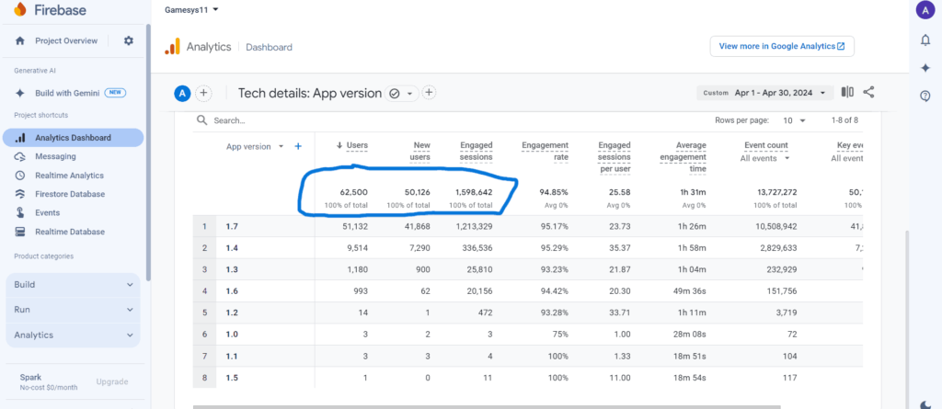The width and height of the screenshot is (942, 409).
Task: Click the notifications bell icon
Action: tap(925, 40)
